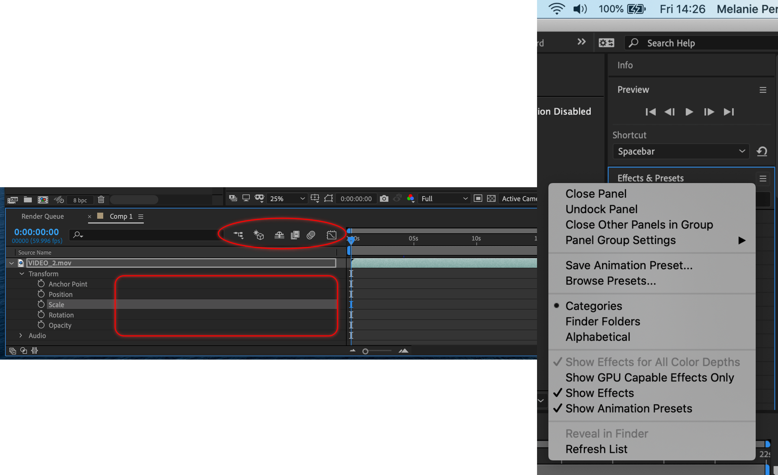This screenshot has height=475, width=778.
Task: Enable Motion Blur for the composition
Action: tap(310, 235)
